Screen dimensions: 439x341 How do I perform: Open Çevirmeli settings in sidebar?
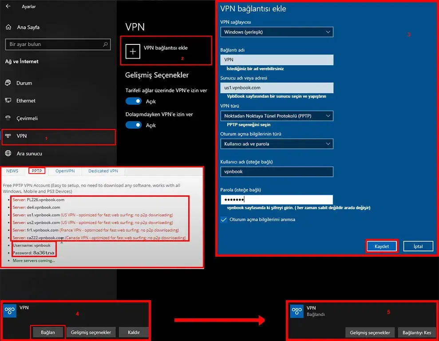coord(58,118)
